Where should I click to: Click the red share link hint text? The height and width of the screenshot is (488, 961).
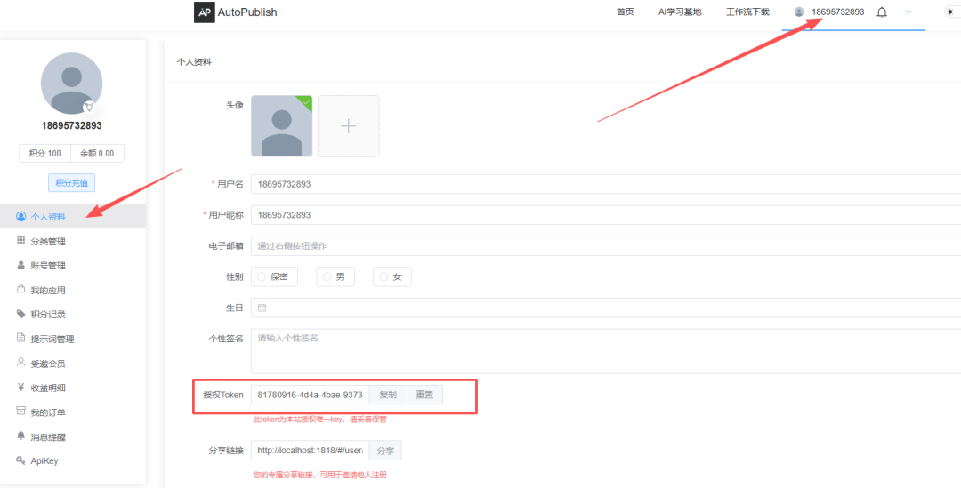pos(320,475)
